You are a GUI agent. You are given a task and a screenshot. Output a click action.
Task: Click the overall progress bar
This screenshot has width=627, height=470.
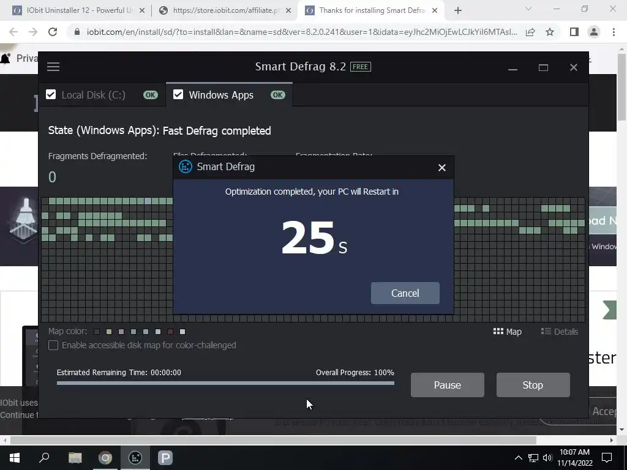(225, 383)
